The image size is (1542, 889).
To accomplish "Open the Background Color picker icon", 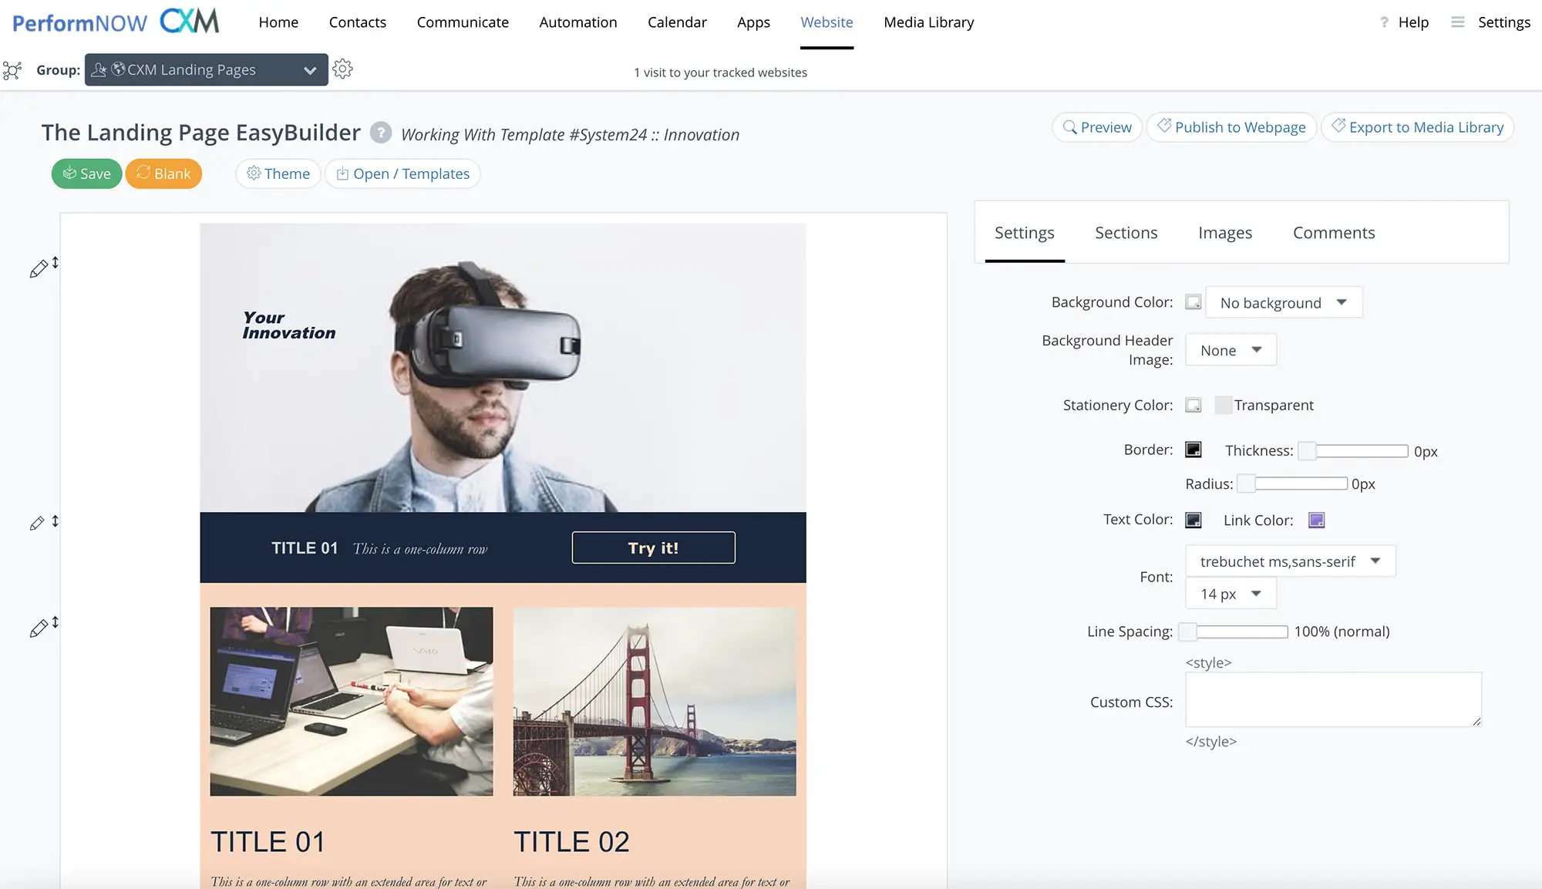I will click(x=1193, y=302).
